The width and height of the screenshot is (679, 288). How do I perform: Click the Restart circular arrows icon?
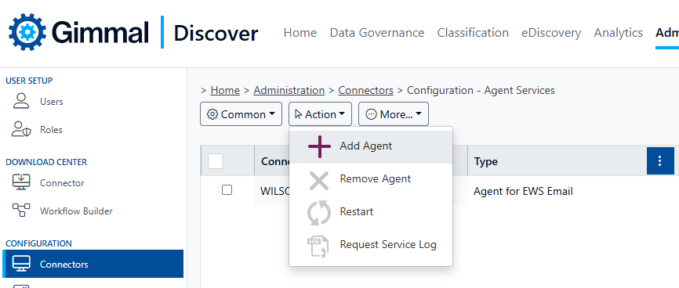(319, 212)
